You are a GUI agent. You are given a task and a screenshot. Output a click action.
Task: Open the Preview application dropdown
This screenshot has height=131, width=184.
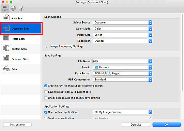coord(122,118)
